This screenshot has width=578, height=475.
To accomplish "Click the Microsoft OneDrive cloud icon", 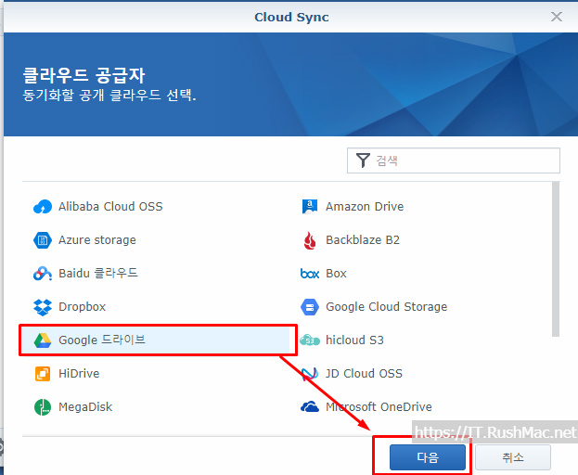I will pos(310,407).
